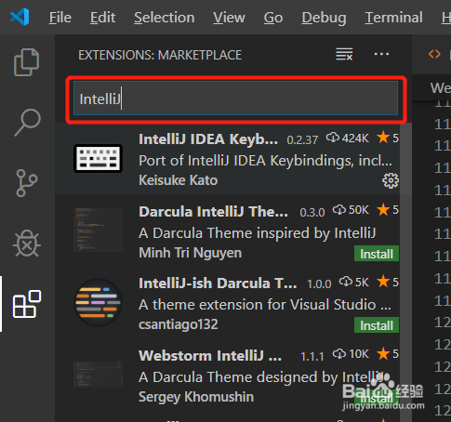Viewport: 451px width, 422px height.
Task: Open the Extensions view in activity bar
Action: click(x=27, y=304)
